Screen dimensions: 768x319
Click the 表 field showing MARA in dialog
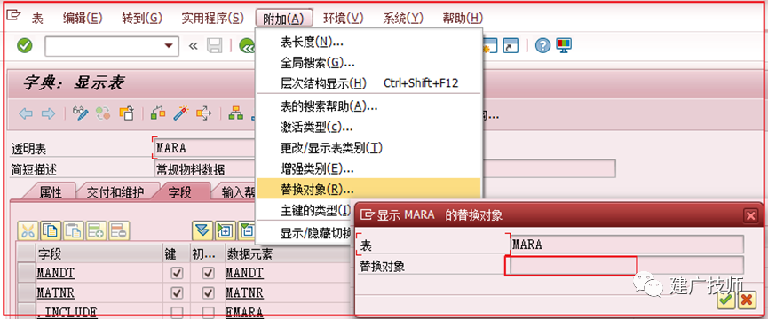click(x=627, y=245)
